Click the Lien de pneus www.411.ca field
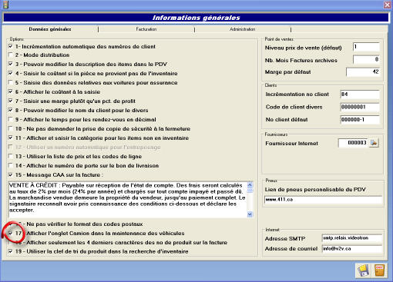 click(323, 200)
